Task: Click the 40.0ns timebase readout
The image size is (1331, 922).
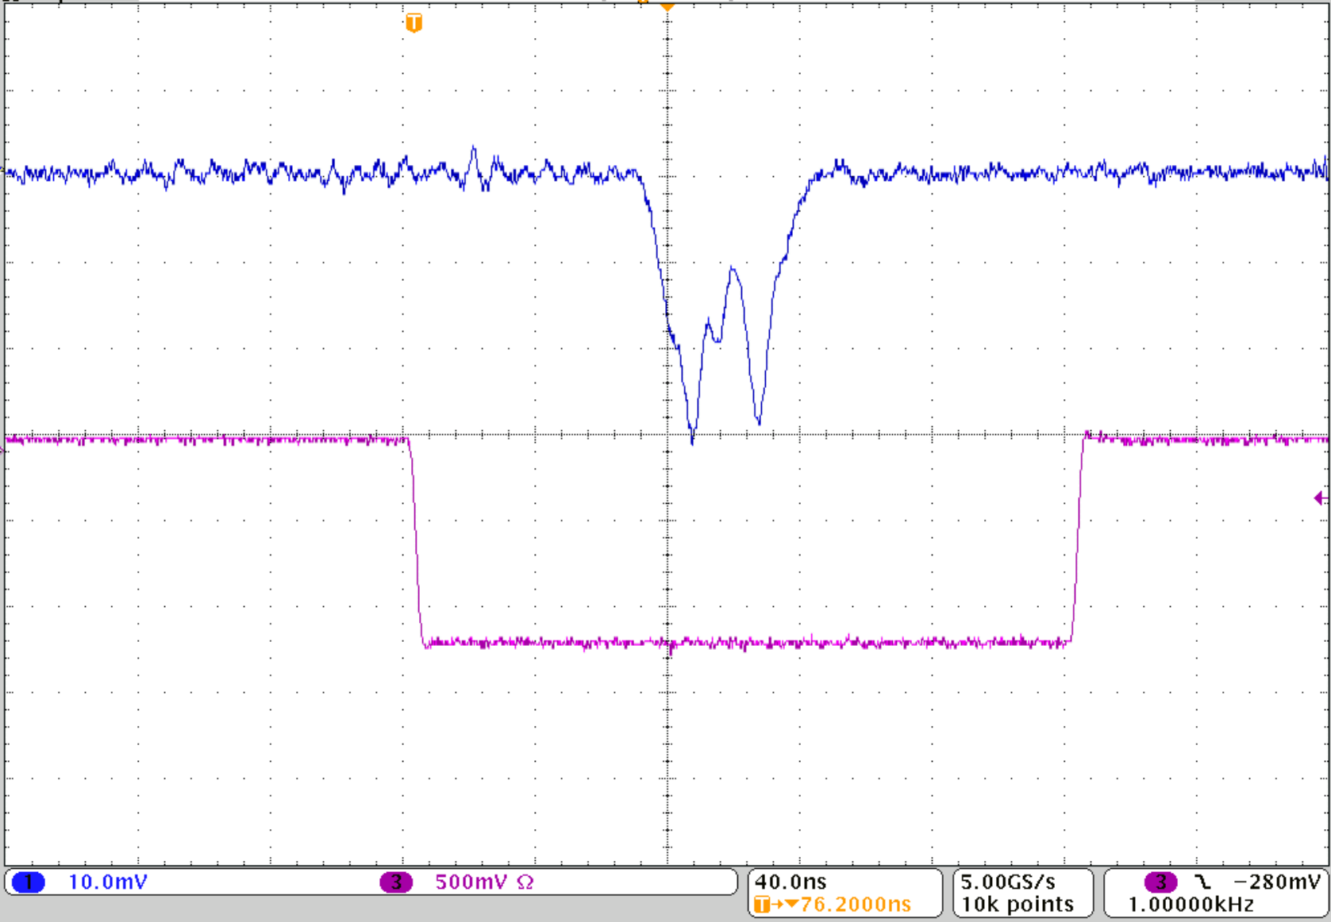Action: pyautogui.click(x=791, y=882)
